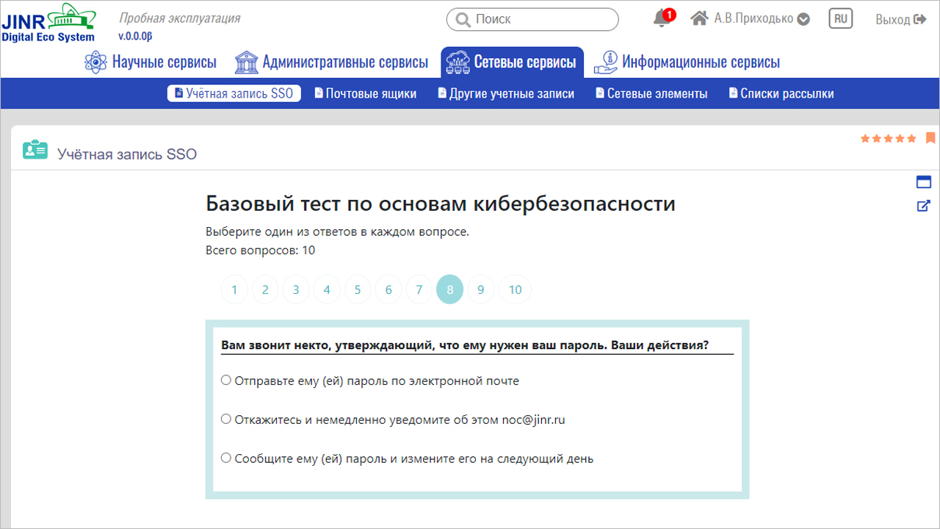Select answer to tell password and change later
Viewport: 940px width, 529px height.
226,458
